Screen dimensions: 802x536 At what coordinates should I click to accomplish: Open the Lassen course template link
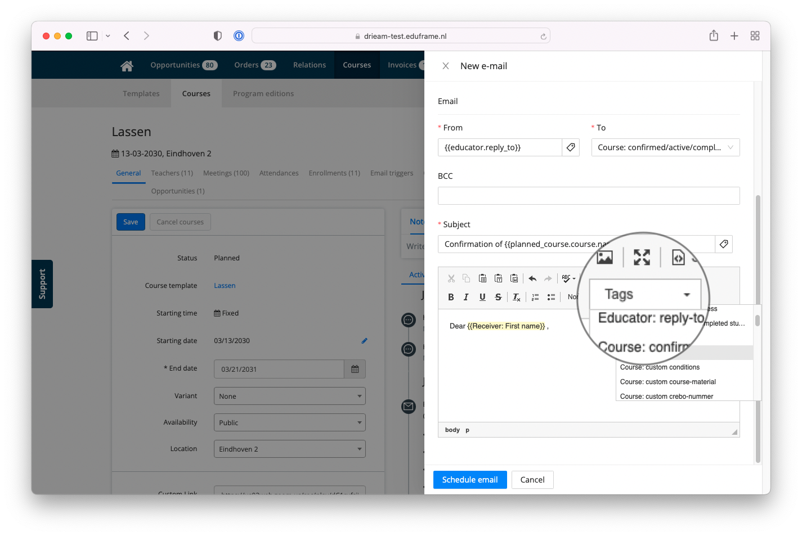pyautogui.click(x=225, y=286)
